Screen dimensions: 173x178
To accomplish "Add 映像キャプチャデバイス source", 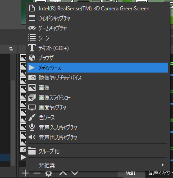I will tap(98, 78).
